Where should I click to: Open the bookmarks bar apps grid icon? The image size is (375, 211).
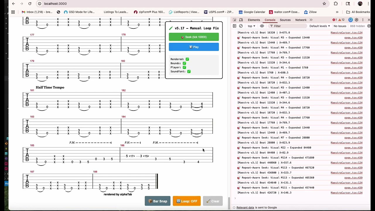pyautogui.click(x=13, y=12)
